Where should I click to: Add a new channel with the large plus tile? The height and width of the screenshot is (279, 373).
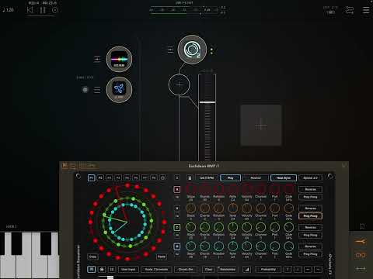pyautogui.click(x=261, y=126)
